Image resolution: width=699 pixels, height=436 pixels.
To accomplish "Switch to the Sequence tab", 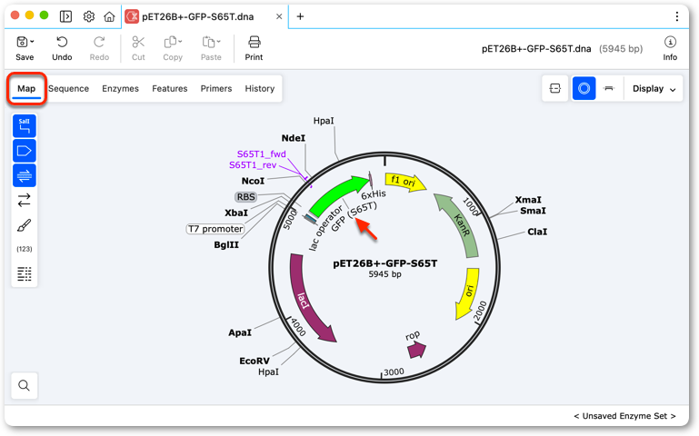I will pos(69,89).
